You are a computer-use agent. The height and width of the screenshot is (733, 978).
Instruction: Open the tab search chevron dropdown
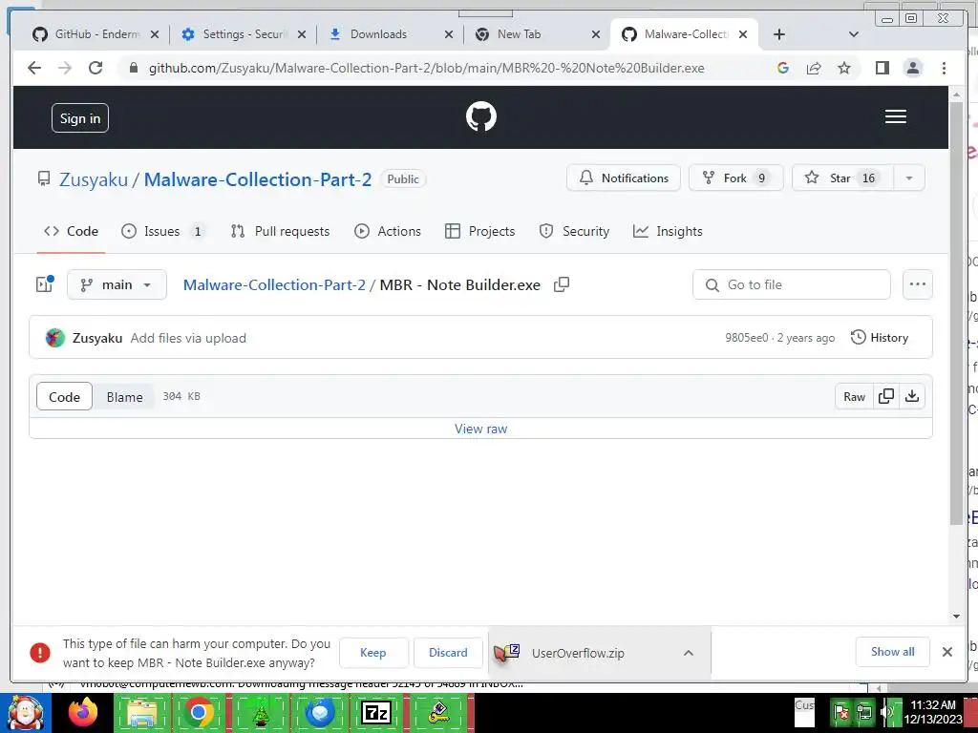[854, 34]
